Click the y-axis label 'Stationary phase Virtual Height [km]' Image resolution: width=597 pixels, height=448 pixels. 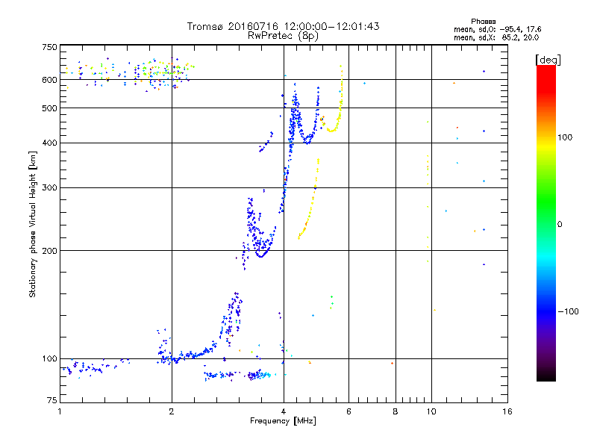[x=32, y=224]
